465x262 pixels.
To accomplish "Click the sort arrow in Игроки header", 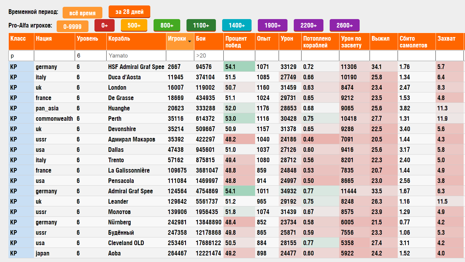I will point(189,41).
